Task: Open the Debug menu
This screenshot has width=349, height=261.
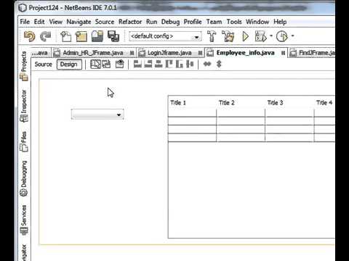Action: coord(170,22)
